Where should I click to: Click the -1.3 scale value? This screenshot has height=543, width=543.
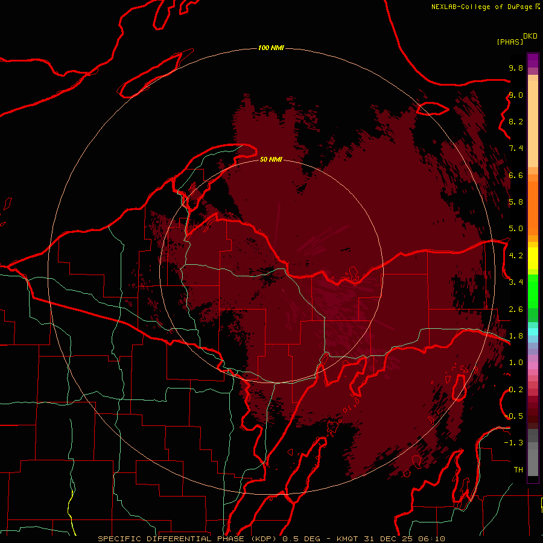(513, 443)
